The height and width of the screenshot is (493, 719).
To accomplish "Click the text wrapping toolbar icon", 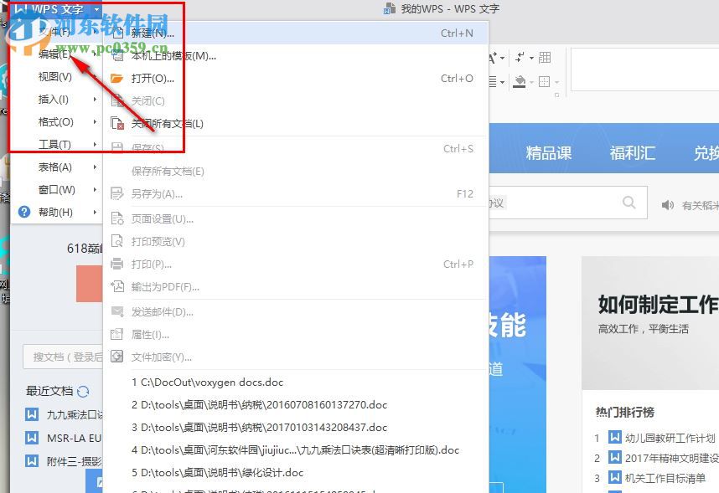I will [x=520, y=57].
